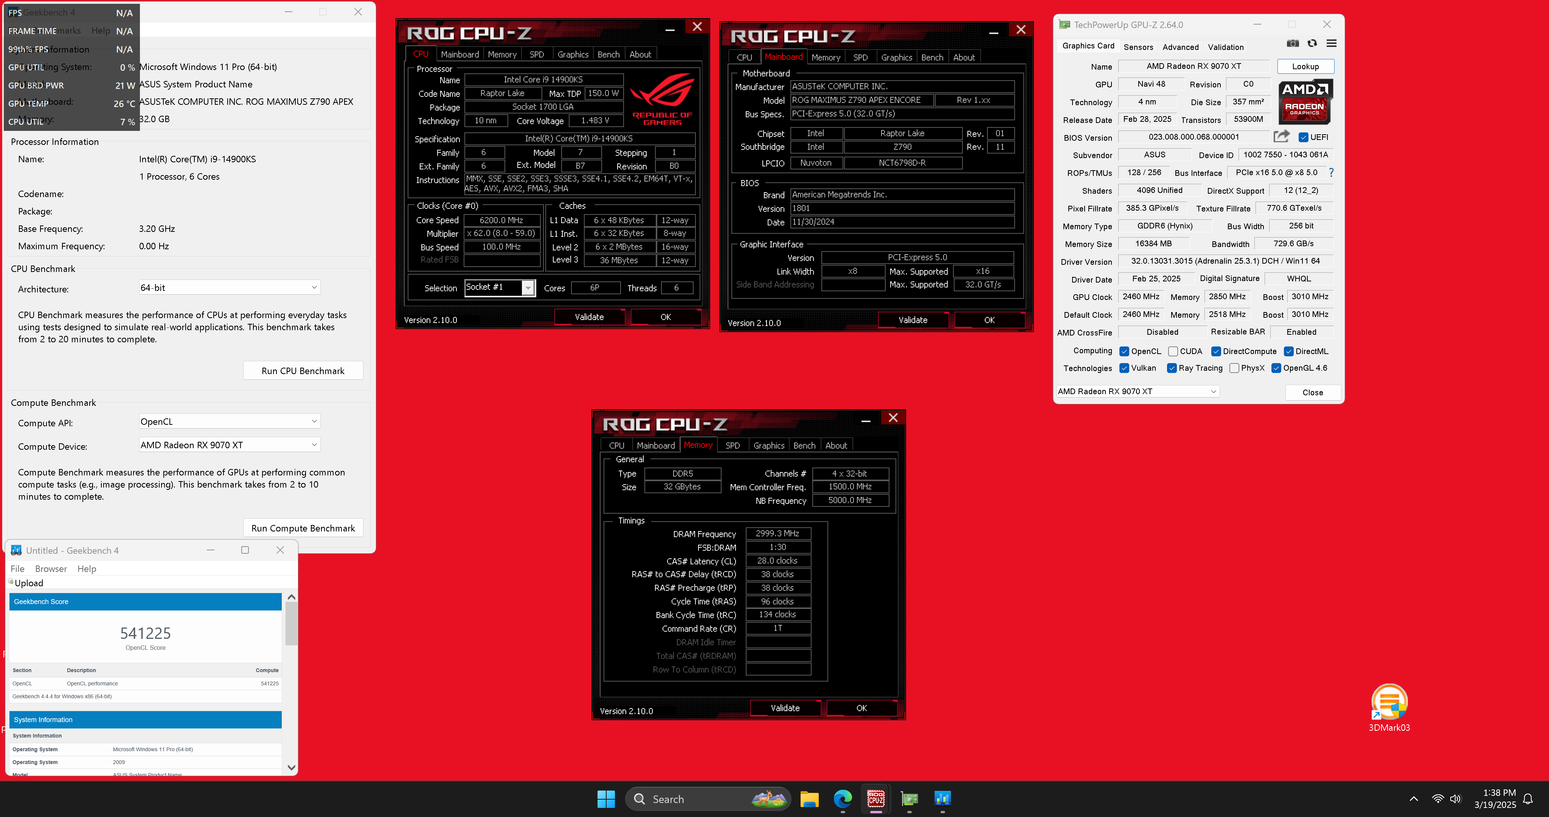Toggle PhysX checkbox
The image size is (1549, 817).
click(x=1234, y=368)
